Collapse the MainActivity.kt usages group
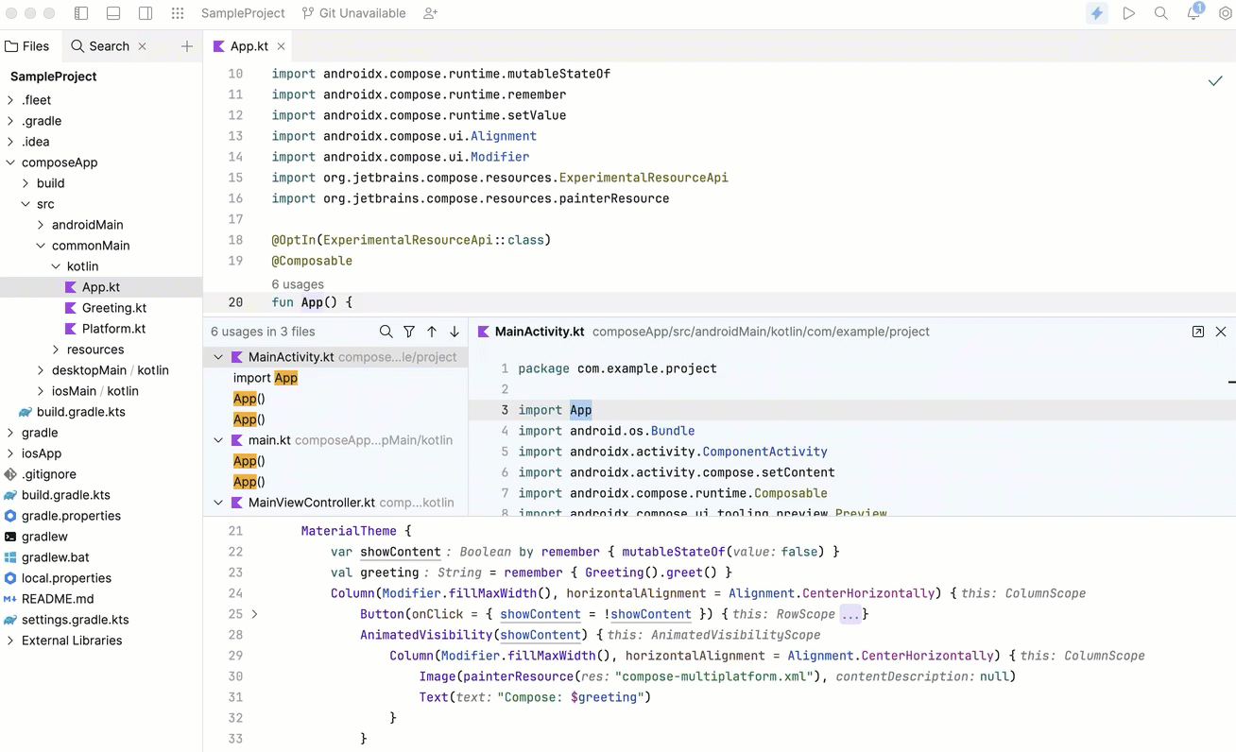Image resolution: width=1236 pixels, height=752 pixels. 218,357
